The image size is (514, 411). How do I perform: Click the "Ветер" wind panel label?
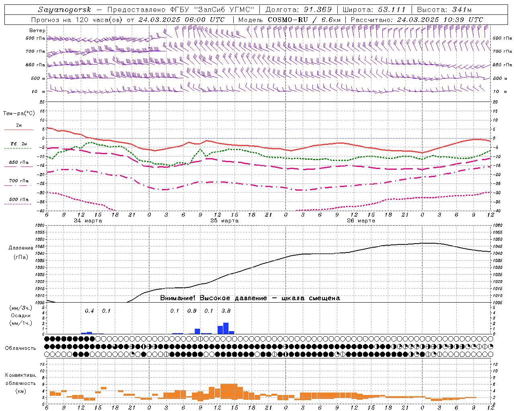(x=37, y=31)
